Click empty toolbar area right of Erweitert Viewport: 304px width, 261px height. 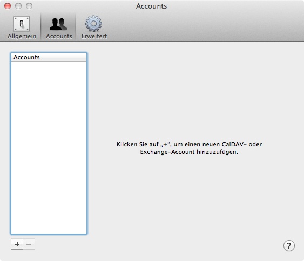[206, 27]
